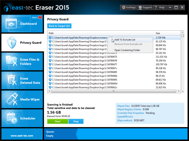
Task: Click the Erase Deleted Data trash bin icon
Action: [x=12, y=80]
